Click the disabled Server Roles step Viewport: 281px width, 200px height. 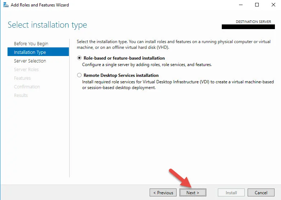(x=26, y=69)
